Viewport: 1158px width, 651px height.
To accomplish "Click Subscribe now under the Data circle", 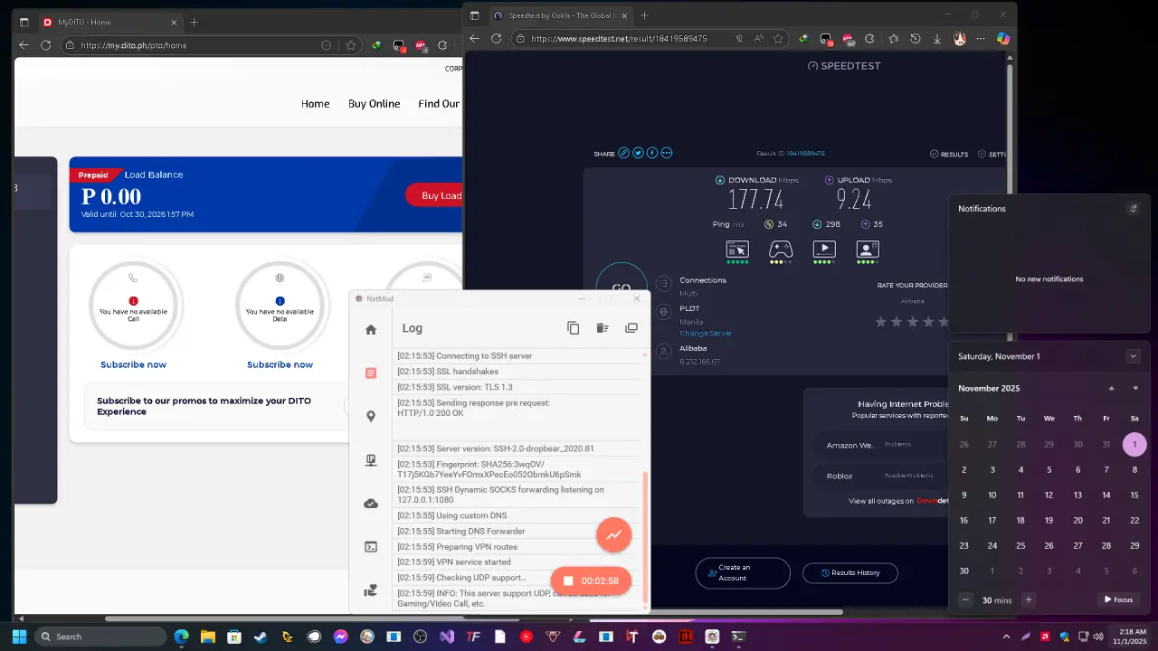I will pos(280,364).
